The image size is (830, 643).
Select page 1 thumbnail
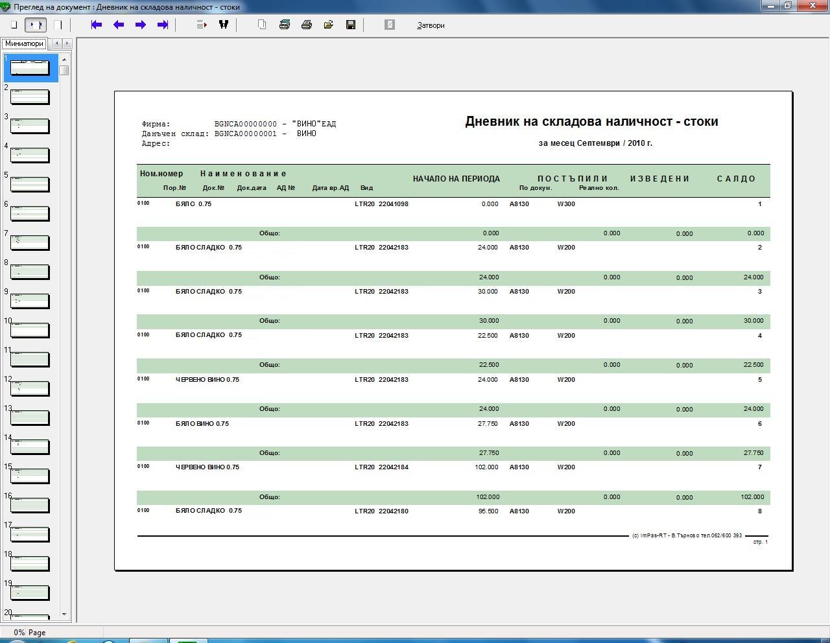[30, 67]
